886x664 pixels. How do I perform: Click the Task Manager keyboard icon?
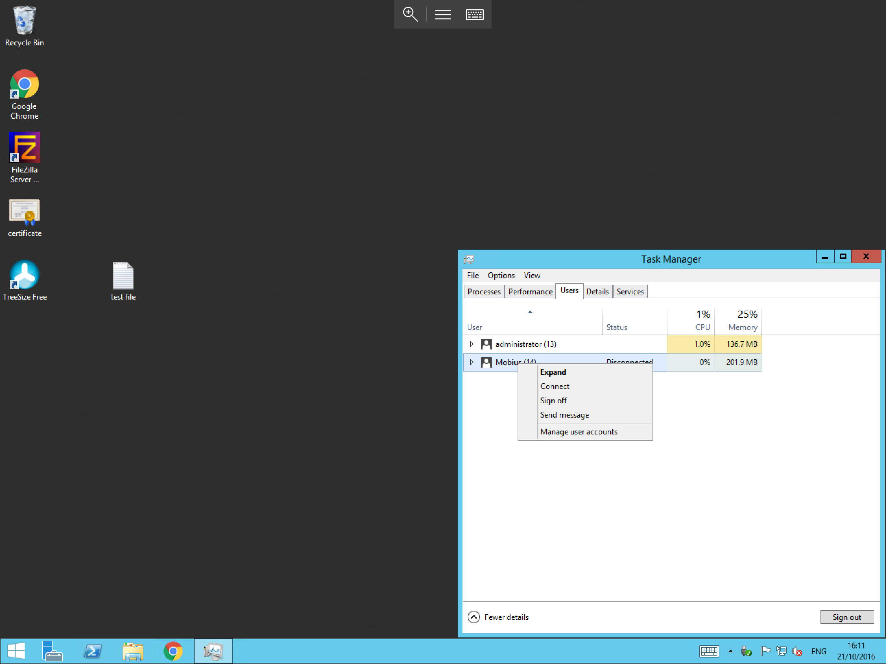[x=474, y=14]
